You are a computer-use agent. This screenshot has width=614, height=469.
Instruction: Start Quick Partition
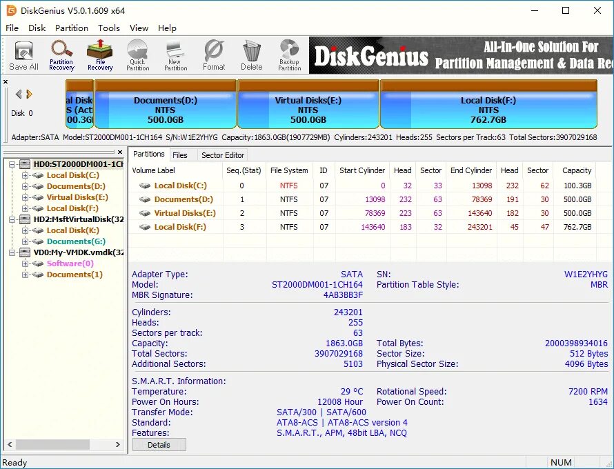tap(137, 55)
